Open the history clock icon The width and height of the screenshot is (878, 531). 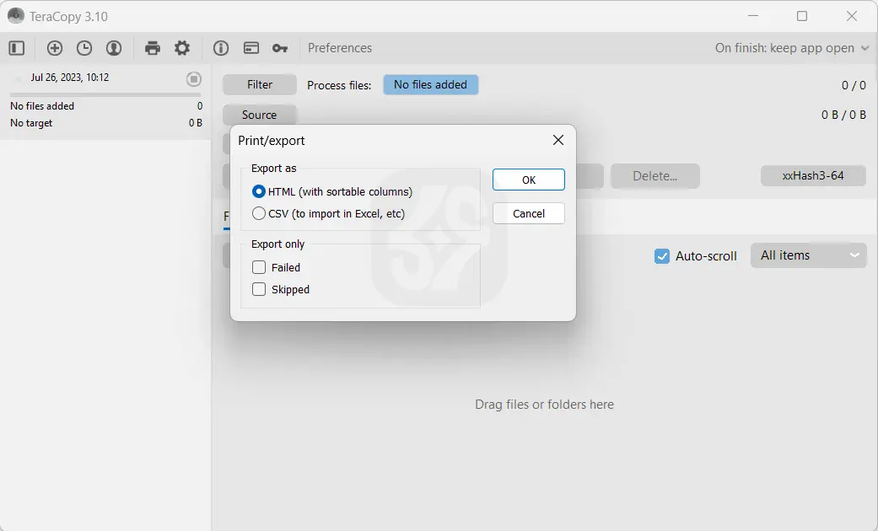tap(84, 48)
